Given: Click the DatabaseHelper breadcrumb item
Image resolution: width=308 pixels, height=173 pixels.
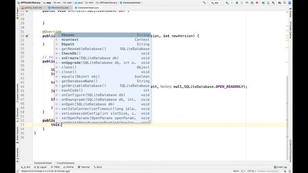Looking at the screenshot, I should pos(130,3).
